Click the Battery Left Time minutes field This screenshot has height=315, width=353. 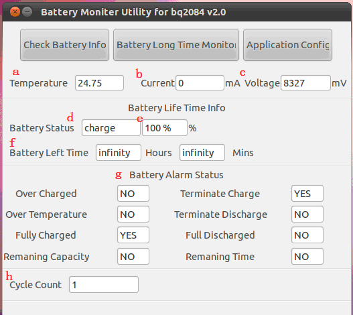point(202,153)
